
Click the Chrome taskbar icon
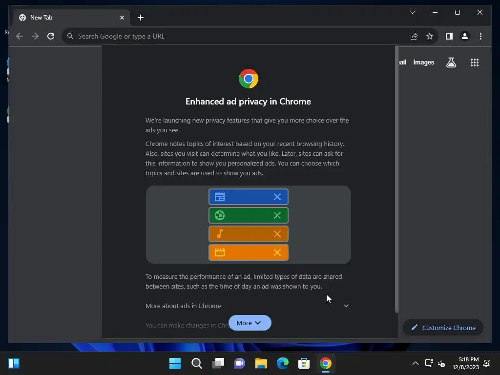coord(326,363)
